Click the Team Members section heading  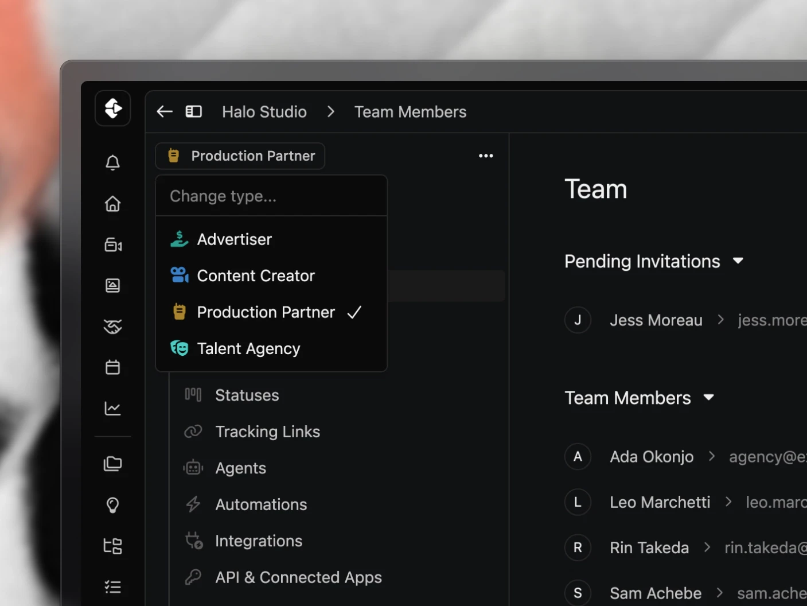coord(627,398)
